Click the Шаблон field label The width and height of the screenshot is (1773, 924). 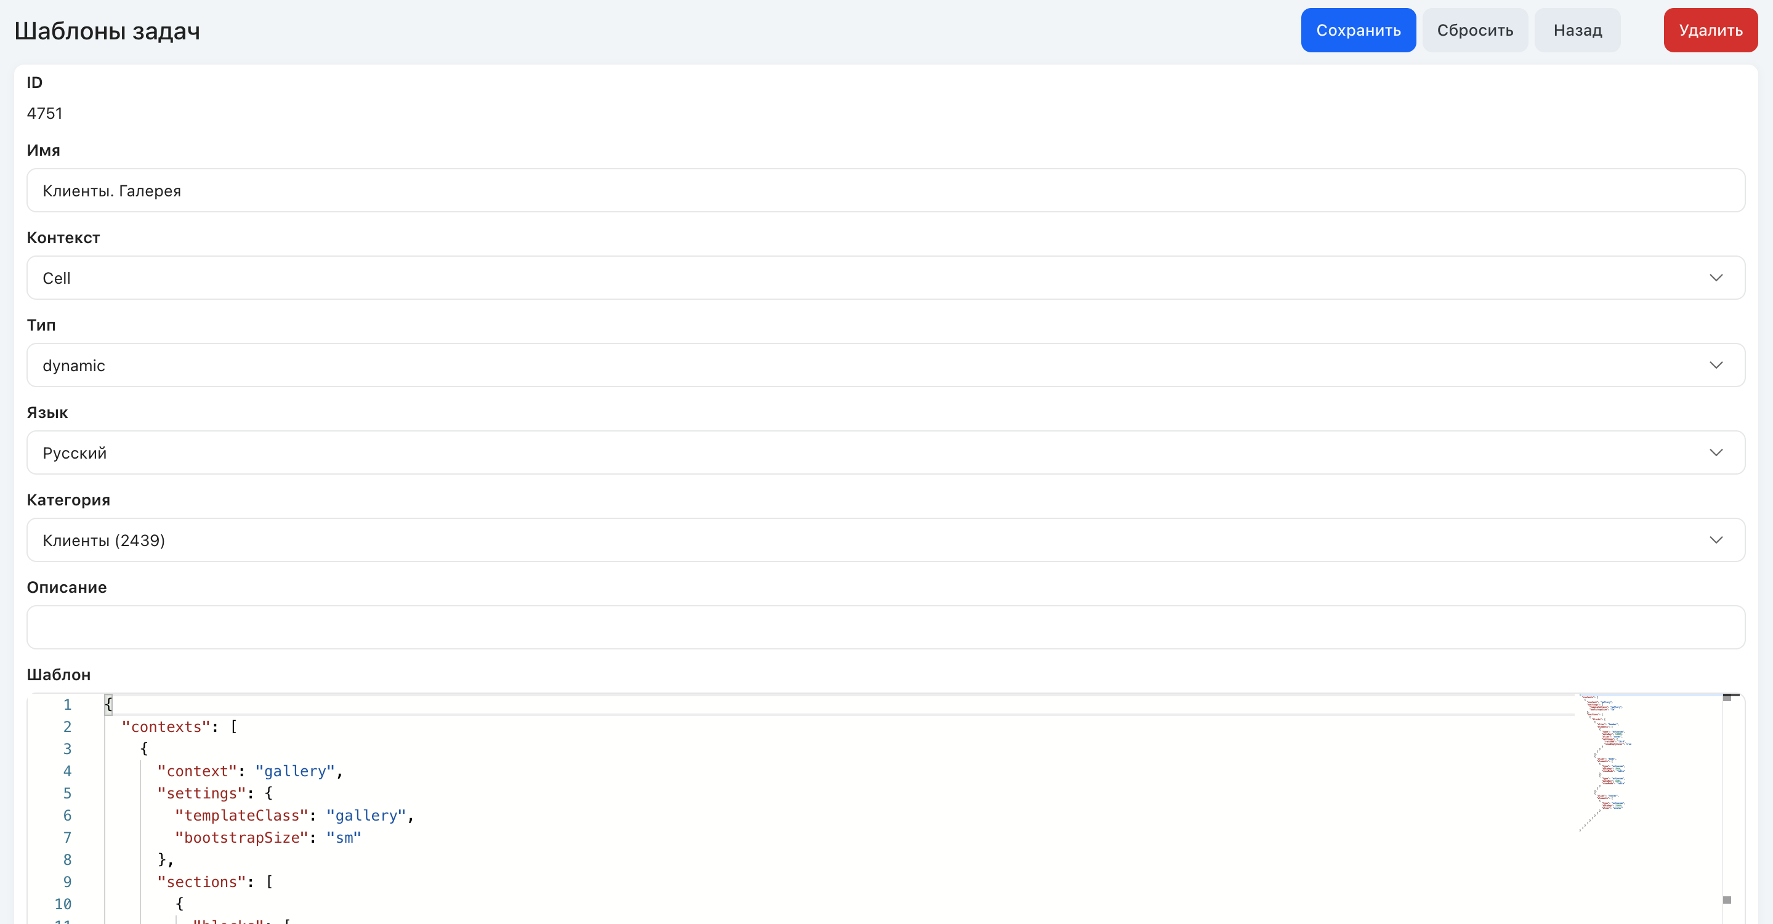point(59,675)
